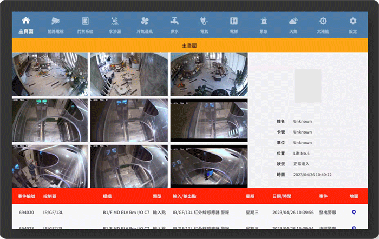Open the 閉路電視 CCTV camera section
The height and width of the screenshot is (239, 379).
click(x=55, y=25)
